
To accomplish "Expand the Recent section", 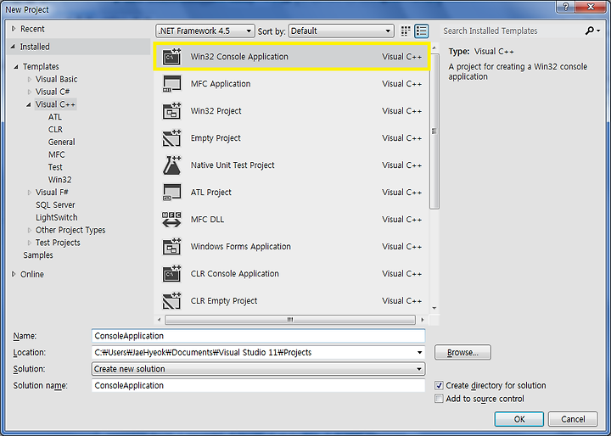I will (14, 29).
